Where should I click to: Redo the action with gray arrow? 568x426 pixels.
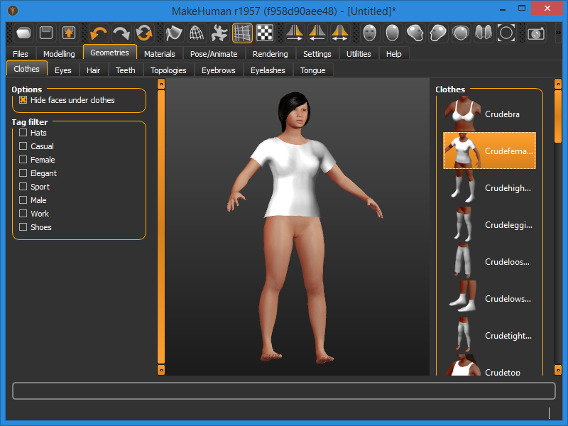coord(121,33)
